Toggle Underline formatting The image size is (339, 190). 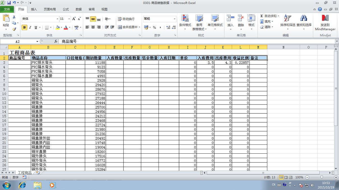point(36,27)
